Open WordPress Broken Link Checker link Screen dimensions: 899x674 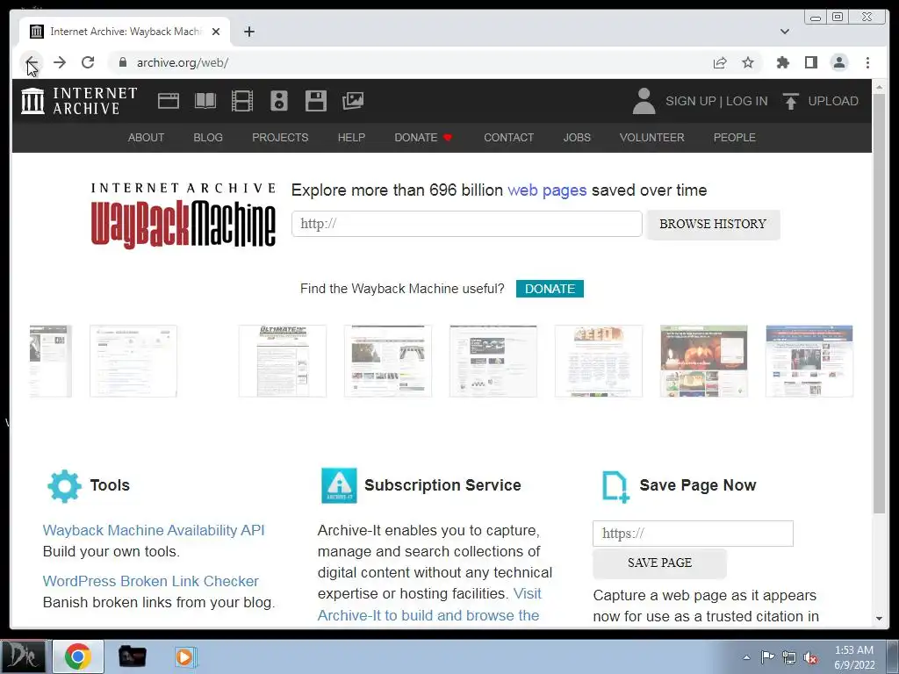[151, 581]
